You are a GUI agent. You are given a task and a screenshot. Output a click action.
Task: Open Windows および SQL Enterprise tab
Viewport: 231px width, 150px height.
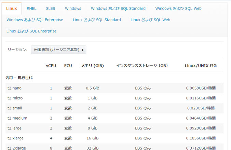tap(35, 20)
